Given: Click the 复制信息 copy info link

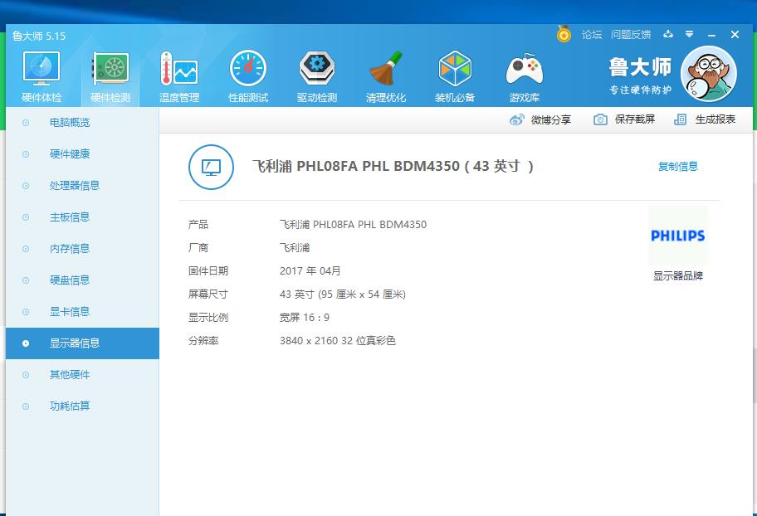Looking at the screenshot, I should coord(677,167).
